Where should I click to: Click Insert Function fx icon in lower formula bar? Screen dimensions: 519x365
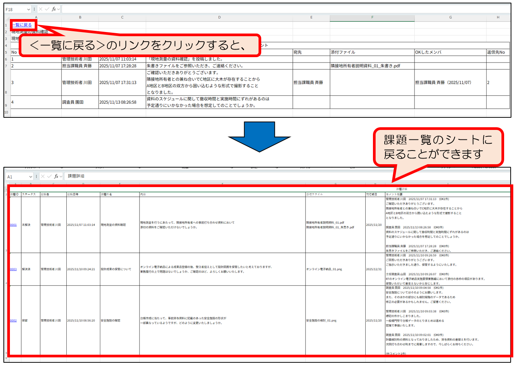(x=56, y=176)
